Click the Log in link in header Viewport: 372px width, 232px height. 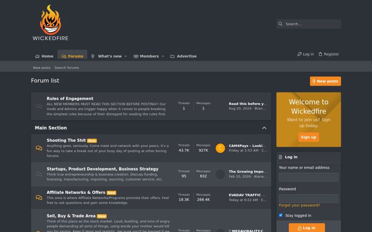click(305, 54)
